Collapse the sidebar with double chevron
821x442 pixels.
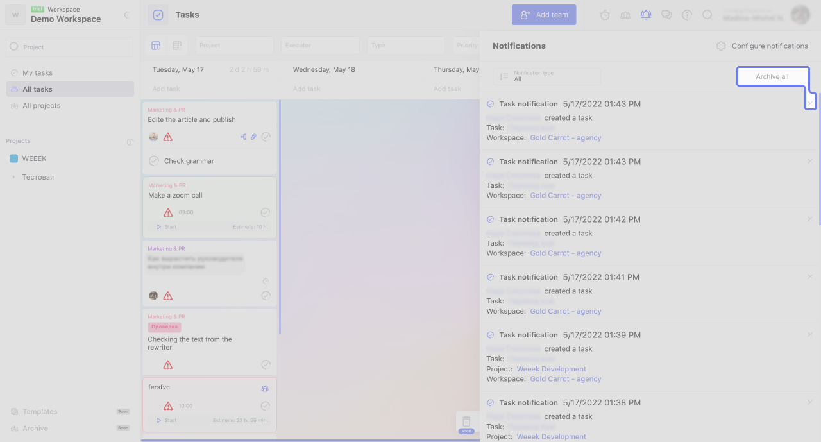(126, 15)
